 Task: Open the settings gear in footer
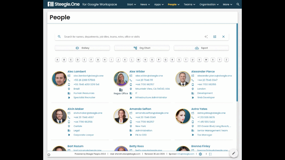200,154
